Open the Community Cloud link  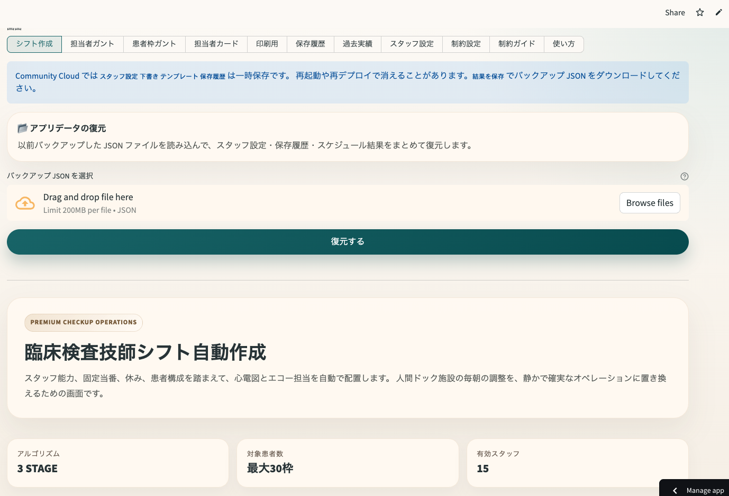47,76
